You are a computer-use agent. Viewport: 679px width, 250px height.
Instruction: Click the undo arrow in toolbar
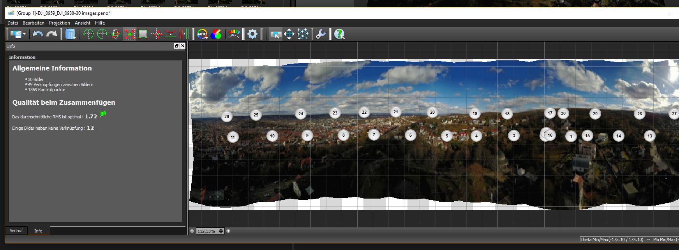coord(38,34)
